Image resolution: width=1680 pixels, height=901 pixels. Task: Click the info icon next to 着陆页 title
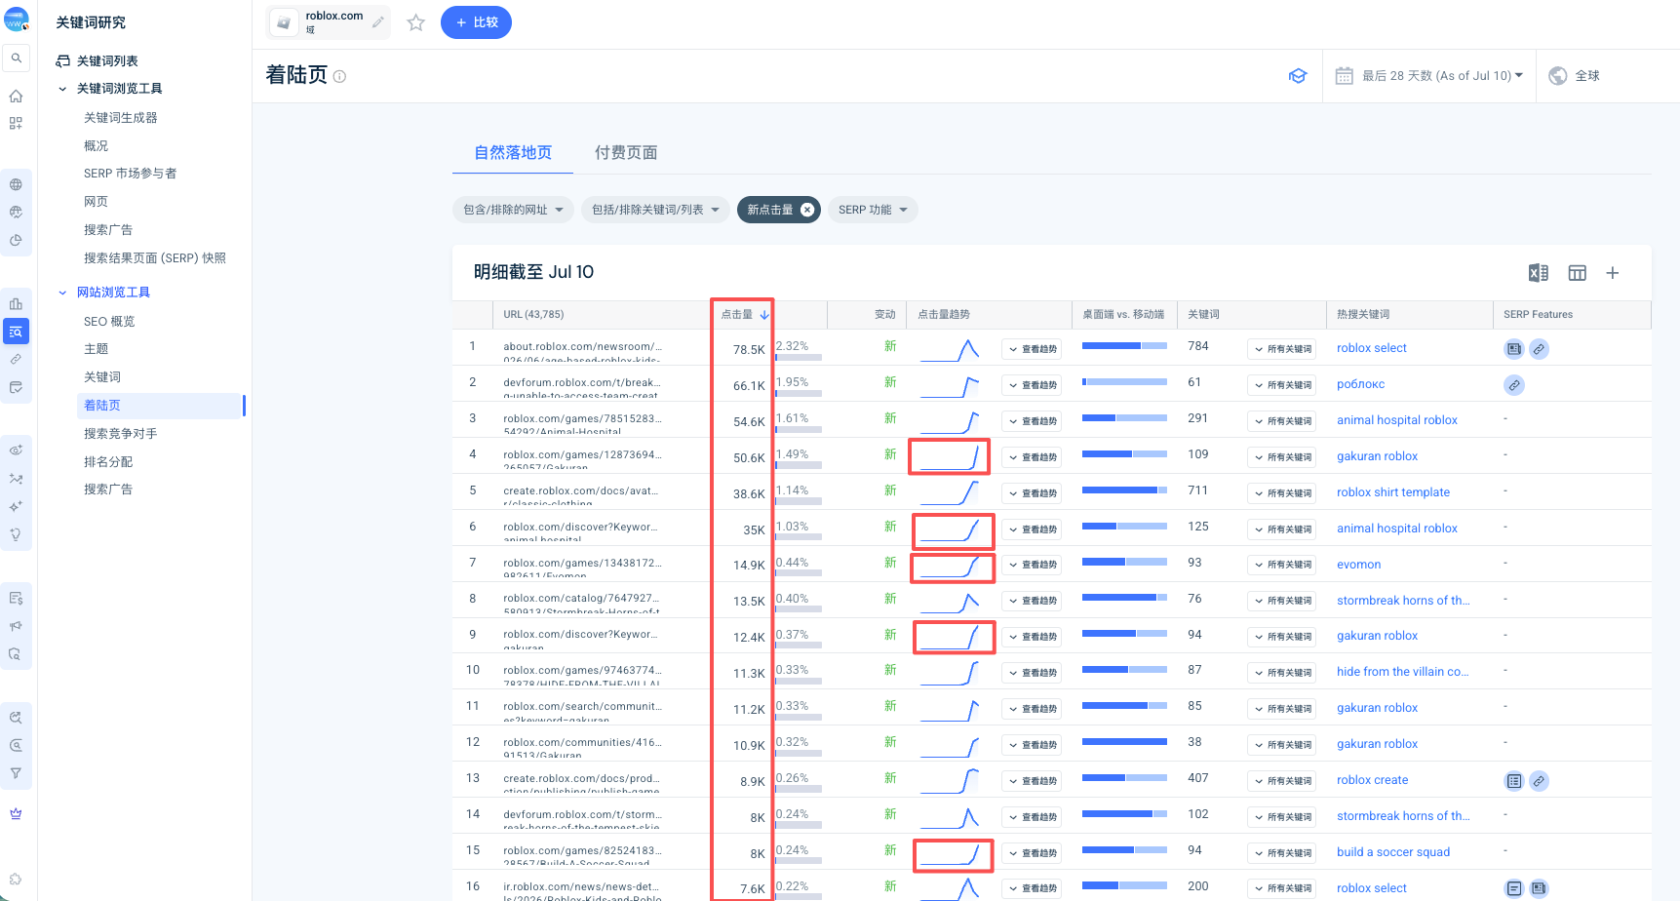(339, 76)
